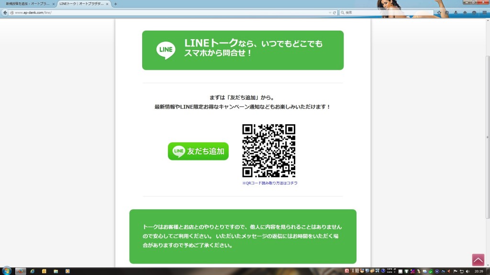Switch to the 新規投稿を追加 tab

pyautogui.click(x=27, y=4)
